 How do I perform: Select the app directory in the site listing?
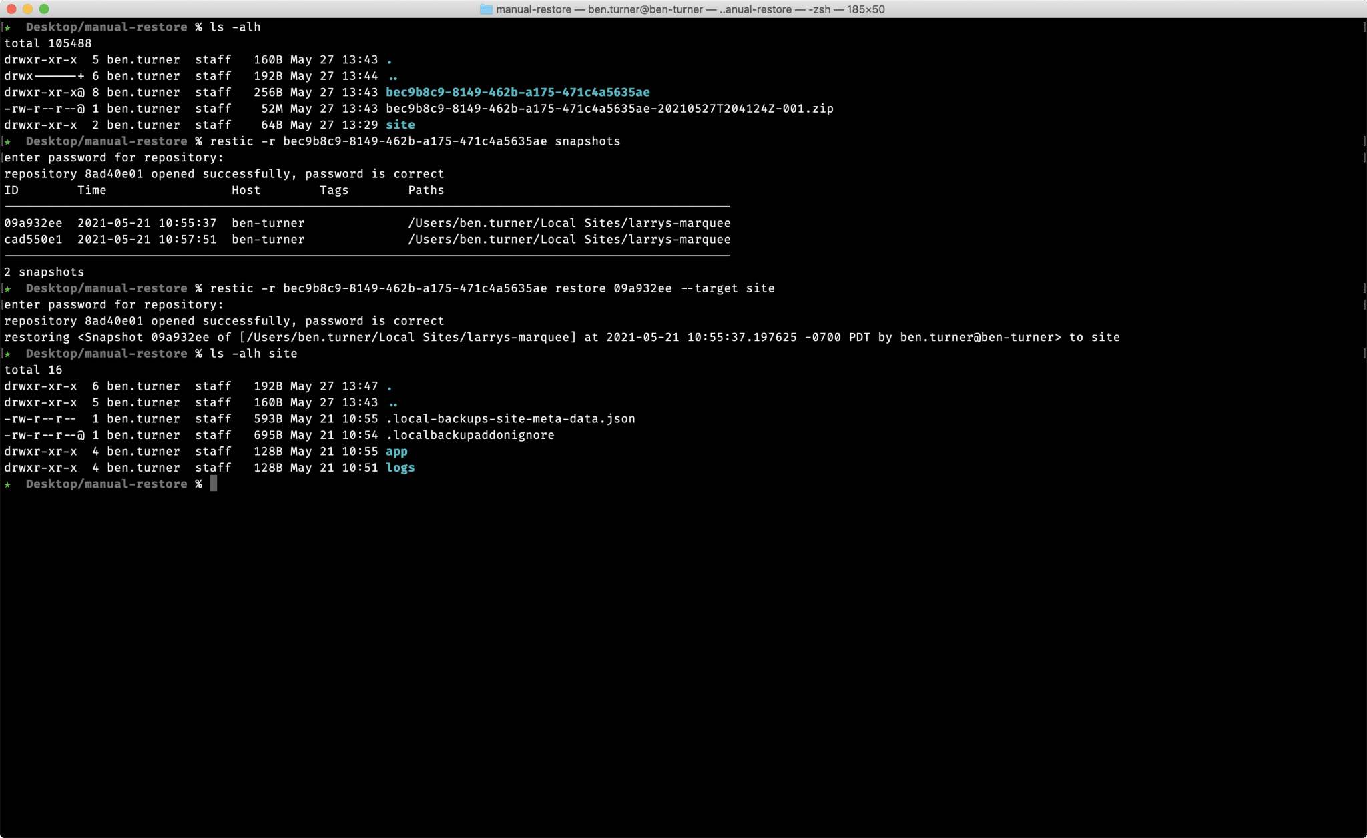(x=396, y=451)
